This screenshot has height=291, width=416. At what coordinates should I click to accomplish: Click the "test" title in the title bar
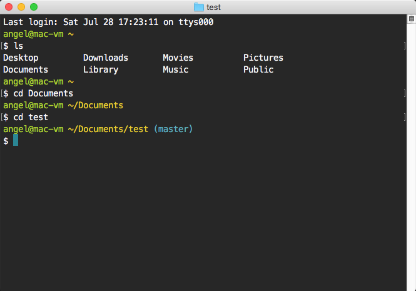coord(213,7)
